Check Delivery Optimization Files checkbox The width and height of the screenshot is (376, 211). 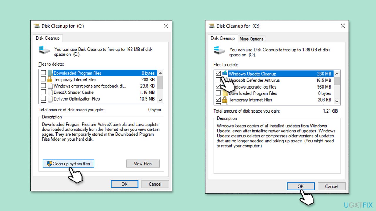tap(43, 99)
